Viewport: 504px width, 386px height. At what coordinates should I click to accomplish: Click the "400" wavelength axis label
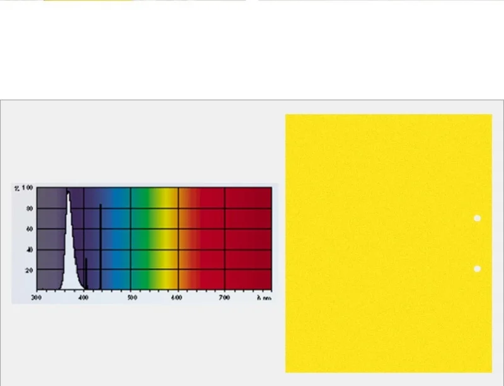click(83, 298)
